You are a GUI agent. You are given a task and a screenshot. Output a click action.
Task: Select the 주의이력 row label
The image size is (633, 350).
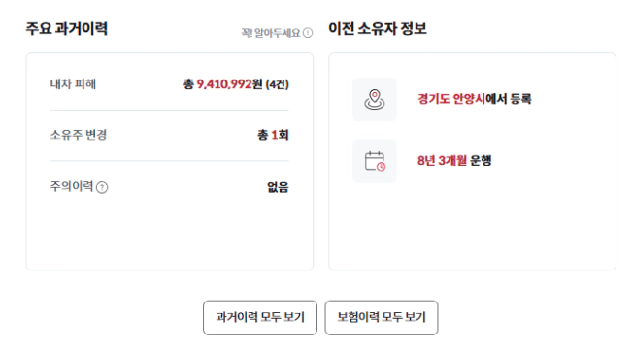pos(72,186)
